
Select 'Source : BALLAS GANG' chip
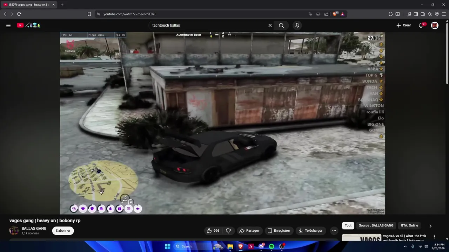coord(376,226)
